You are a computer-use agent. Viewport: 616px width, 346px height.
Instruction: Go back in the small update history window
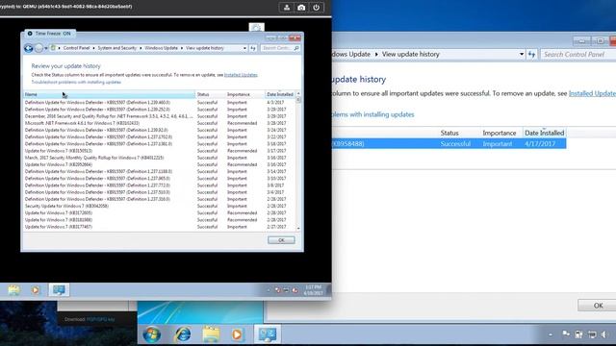(x=28, y=48)
